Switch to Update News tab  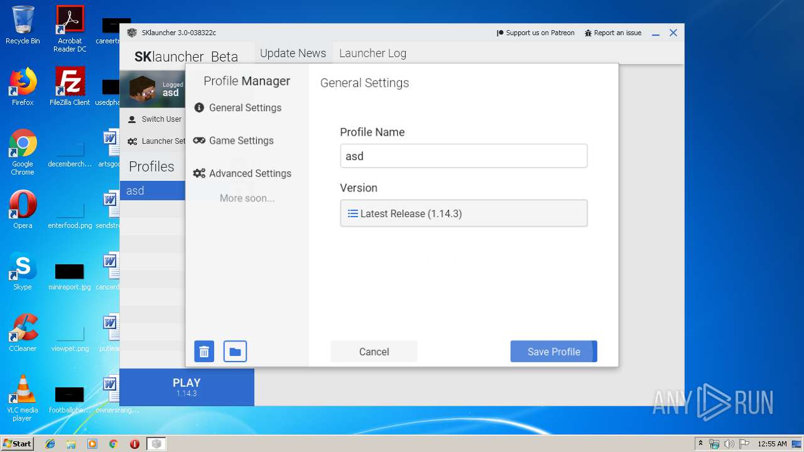[293, 53]
